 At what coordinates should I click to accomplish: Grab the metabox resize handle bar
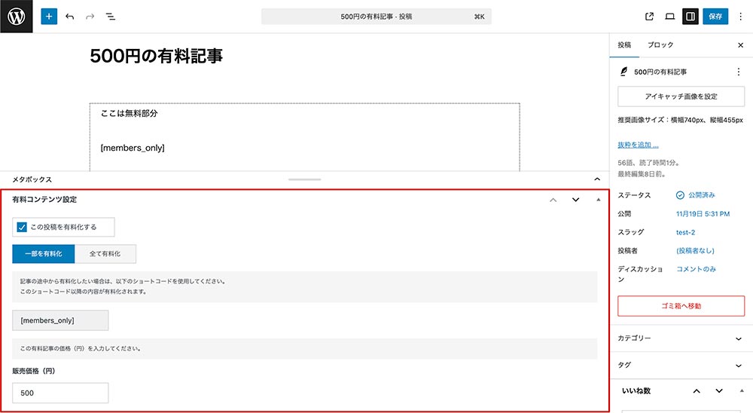click(304, 179)
